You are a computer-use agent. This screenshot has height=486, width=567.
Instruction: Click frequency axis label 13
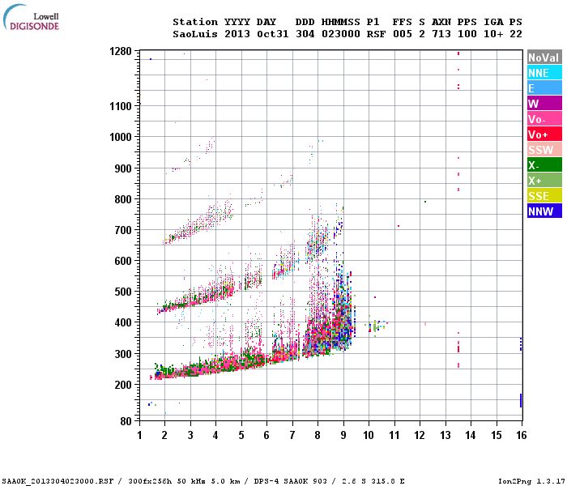pyautogui.click(x=446, y=435)
